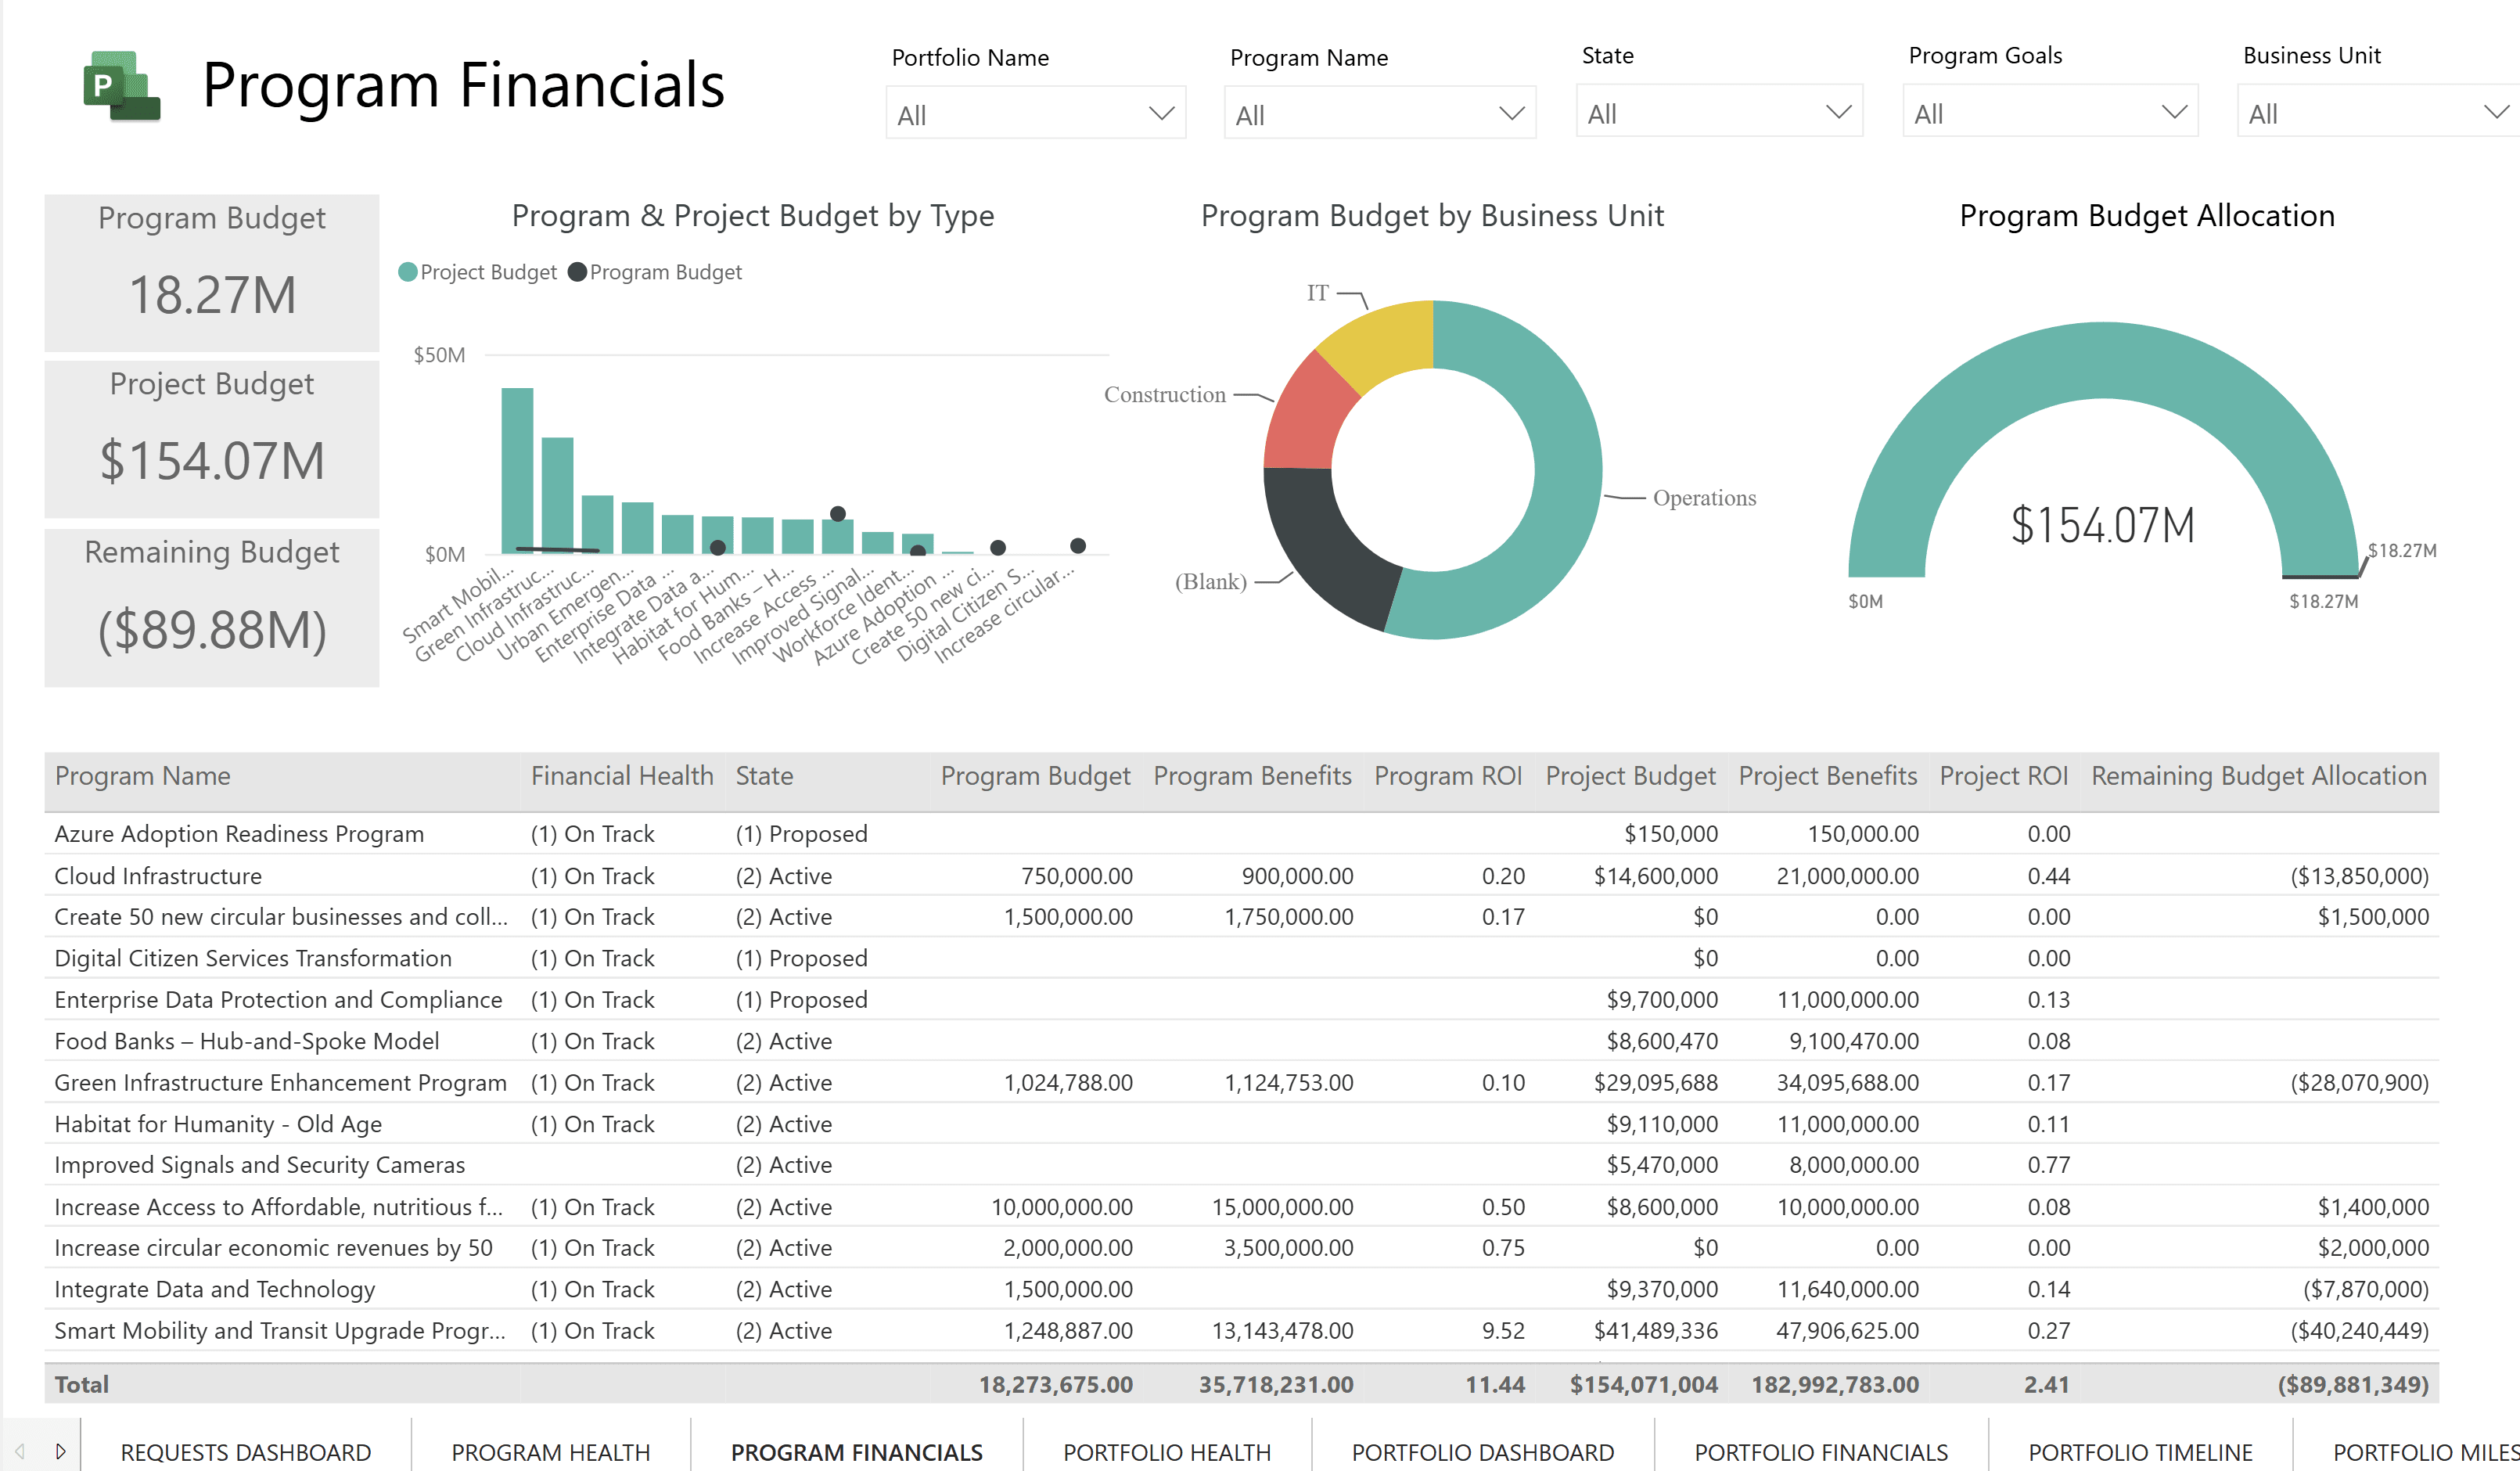Click Green Infrastructure Enhancement Program name
This screenshot has width=2520, height=1471.
[280, 1083]
